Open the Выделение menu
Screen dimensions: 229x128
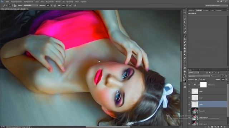[50, 2]
